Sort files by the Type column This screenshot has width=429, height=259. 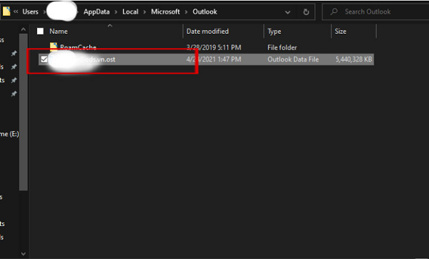274,31
